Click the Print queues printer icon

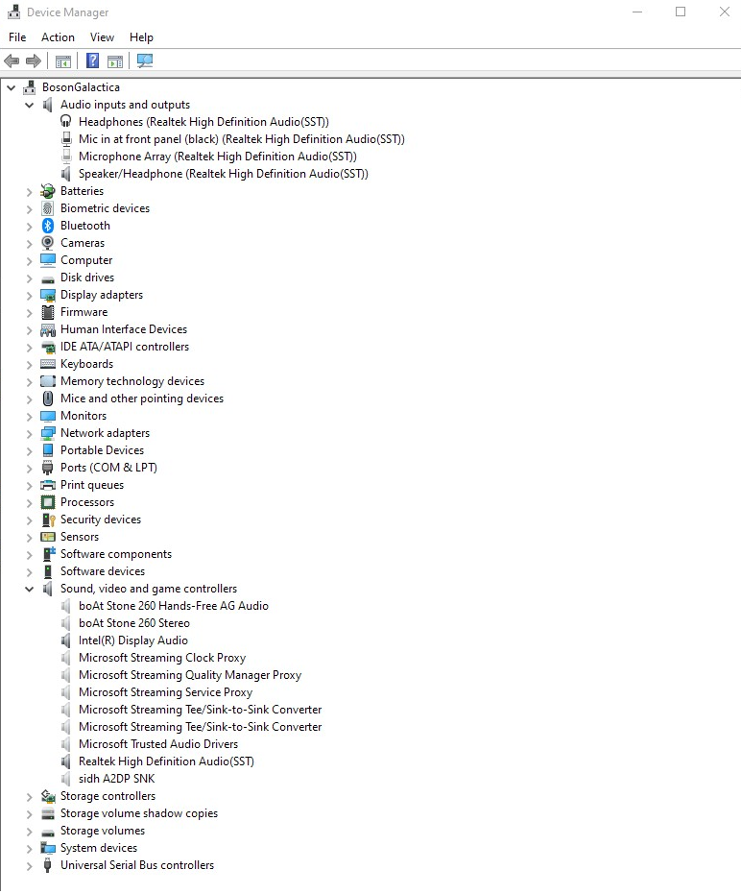pos(48,485)
